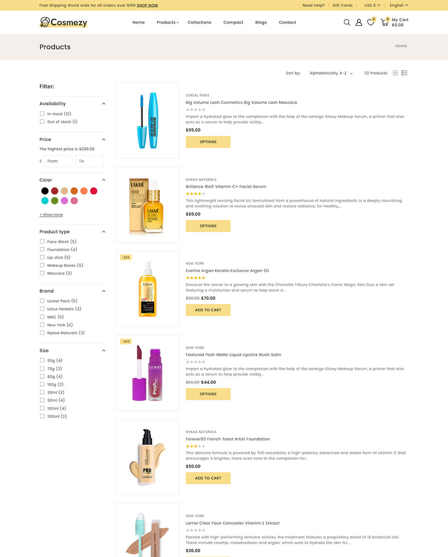The image size is (448, 557).
Task: Open the Alphabetically, A-Z sort dropdown
Action: point(331,73)
